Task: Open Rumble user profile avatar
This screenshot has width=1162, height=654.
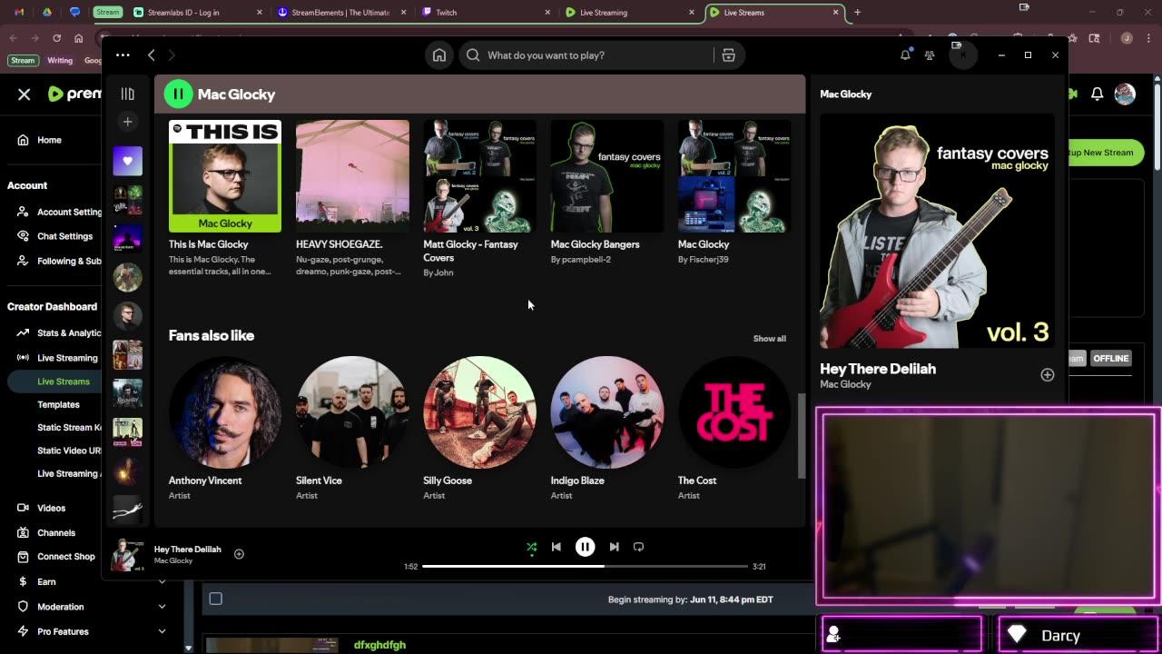Action: coord(1125,94)
